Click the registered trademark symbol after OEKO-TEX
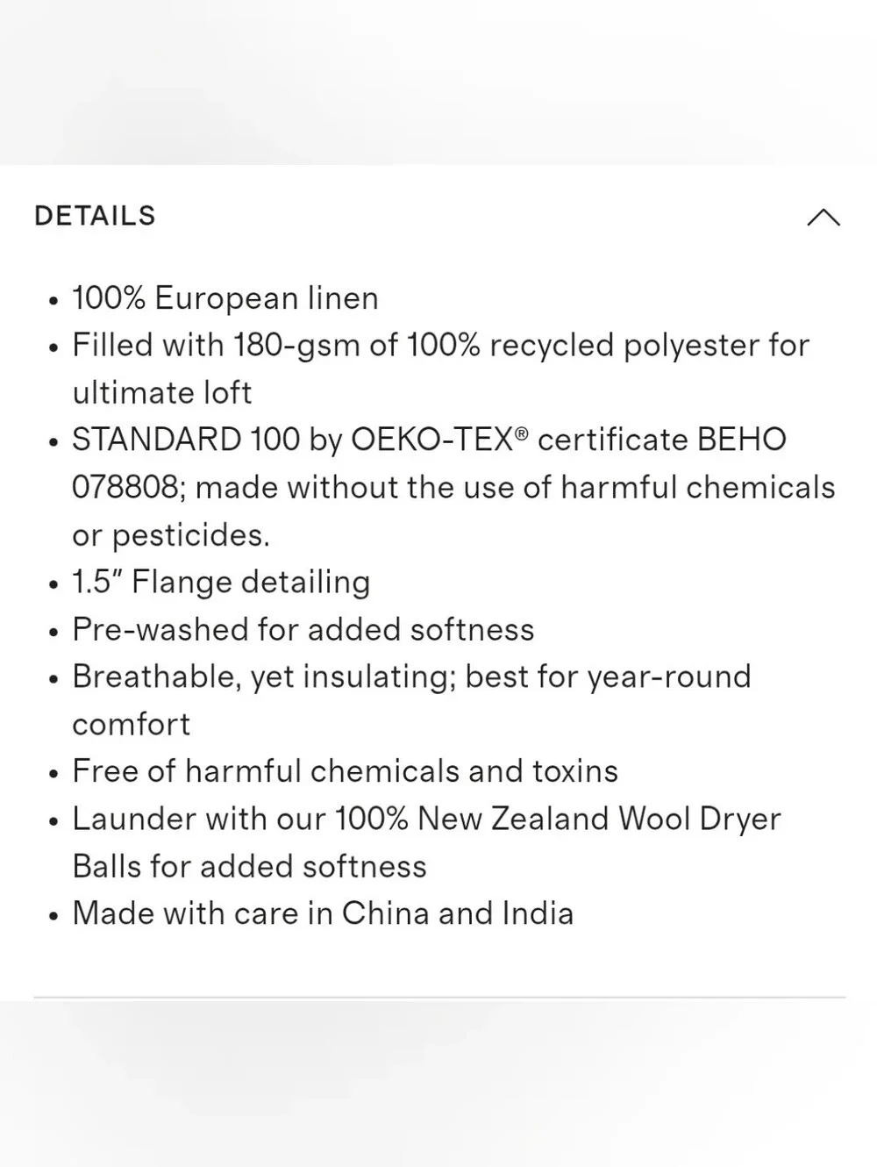Viewport: 877px width, 1167px height. point(522,433)
